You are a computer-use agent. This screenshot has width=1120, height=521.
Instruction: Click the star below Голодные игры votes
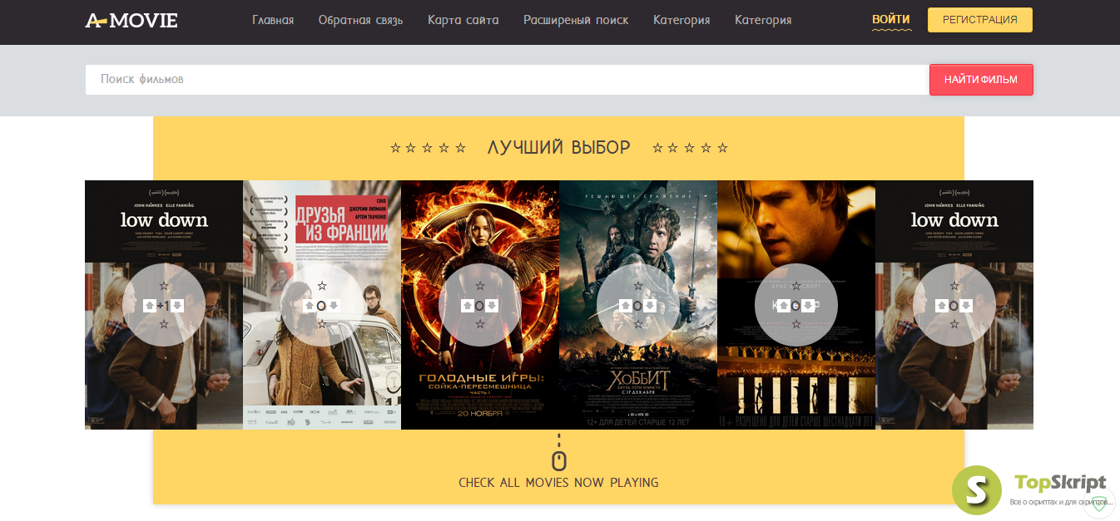pos(480,324)
